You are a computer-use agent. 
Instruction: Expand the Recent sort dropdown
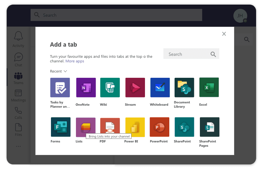pyautogui.click(x=59, y=71)
